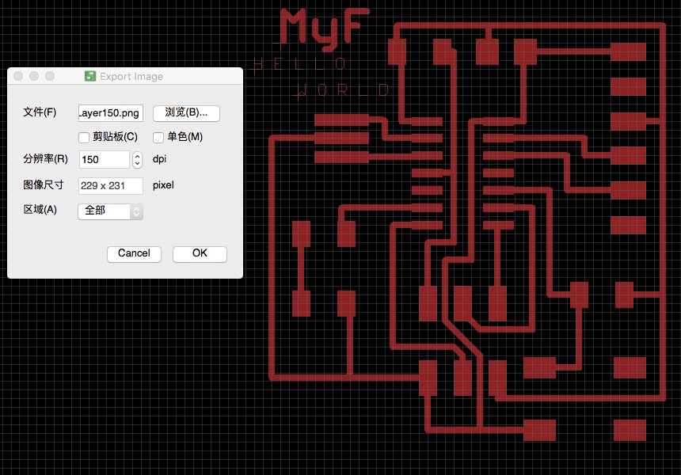Click the red close window button
Viewport: 681px width, 475px height.
18,77
